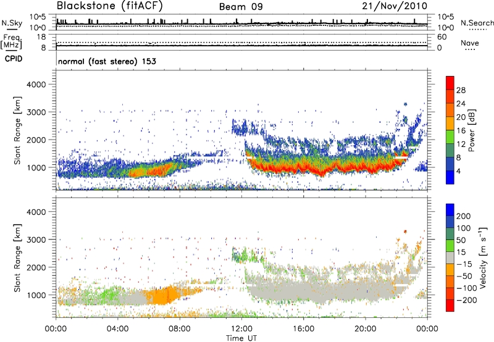This screenshot has height=342, width=494.
Task: Click the "Nave" legend label
Action: [470, 43]
